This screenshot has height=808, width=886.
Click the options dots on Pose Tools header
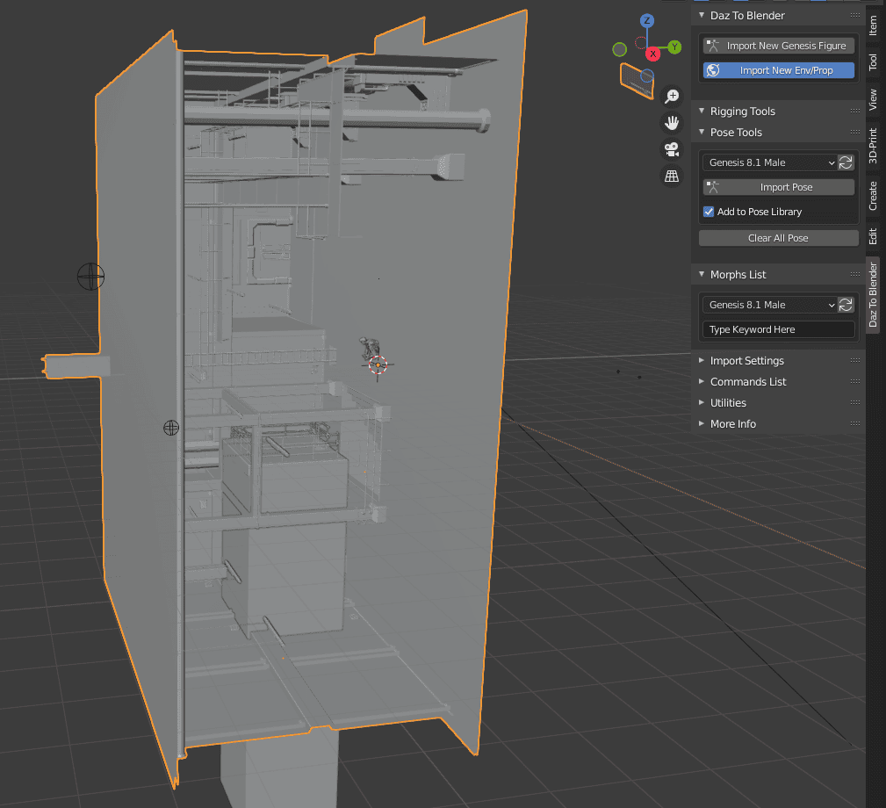(x=853, y=132)
